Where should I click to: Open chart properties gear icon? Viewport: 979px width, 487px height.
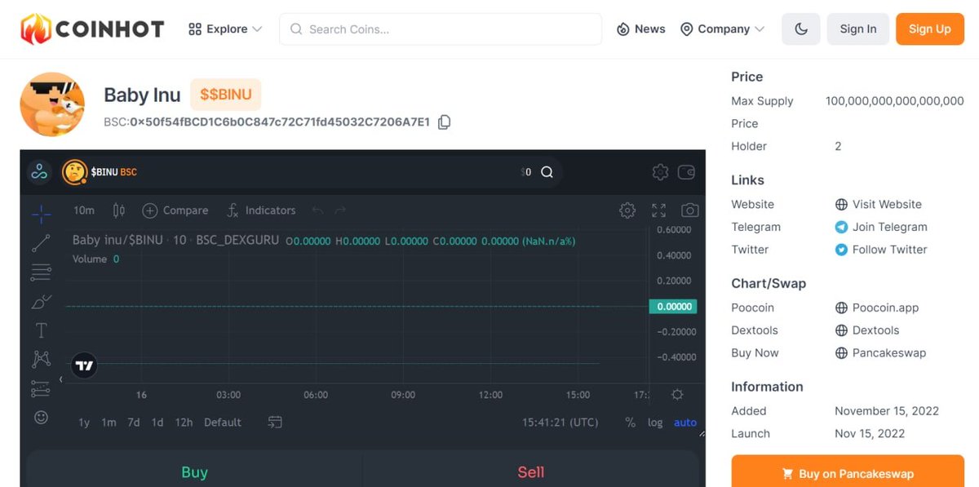[627, 210]
